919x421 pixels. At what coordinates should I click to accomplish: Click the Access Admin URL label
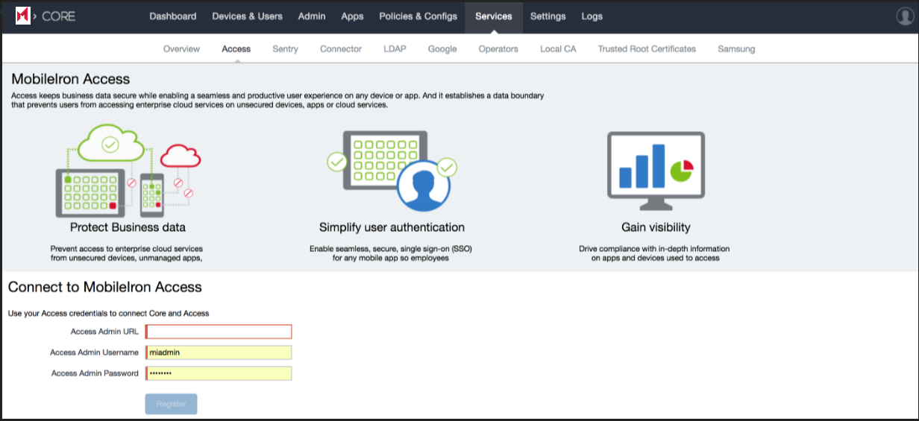pos(104,332)
